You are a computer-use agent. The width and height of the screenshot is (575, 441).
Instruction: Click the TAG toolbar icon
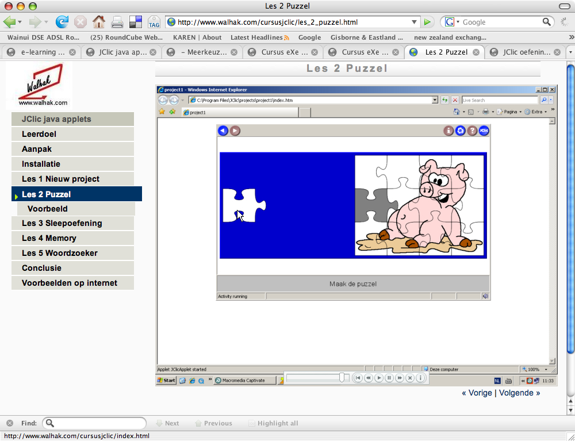(154, 22)
